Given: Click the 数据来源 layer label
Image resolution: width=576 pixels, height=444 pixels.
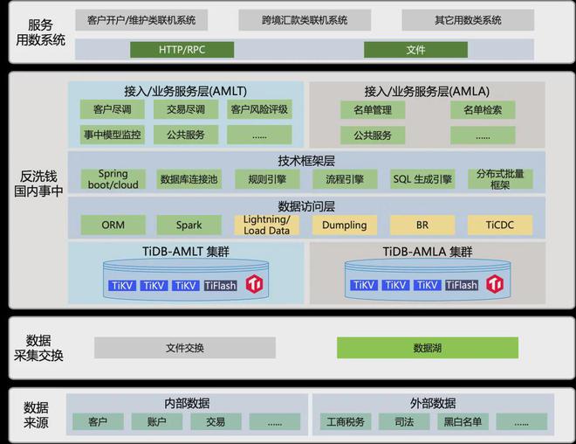Looking at the screenshot, I should click(36, 415).
